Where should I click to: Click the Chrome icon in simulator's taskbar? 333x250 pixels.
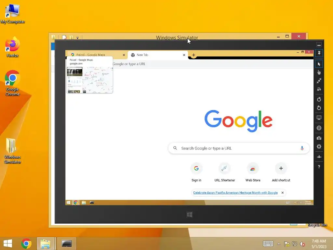point(75,202)
